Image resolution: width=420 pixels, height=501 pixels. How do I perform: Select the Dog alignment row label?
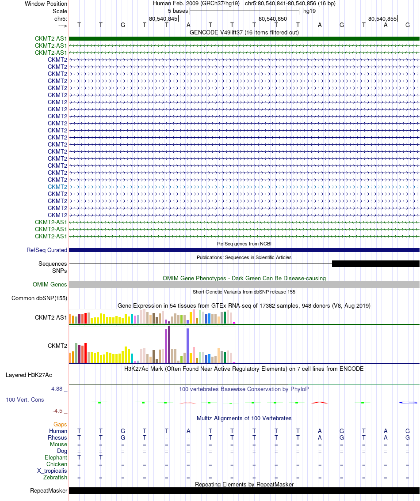[x=62, y=452]
